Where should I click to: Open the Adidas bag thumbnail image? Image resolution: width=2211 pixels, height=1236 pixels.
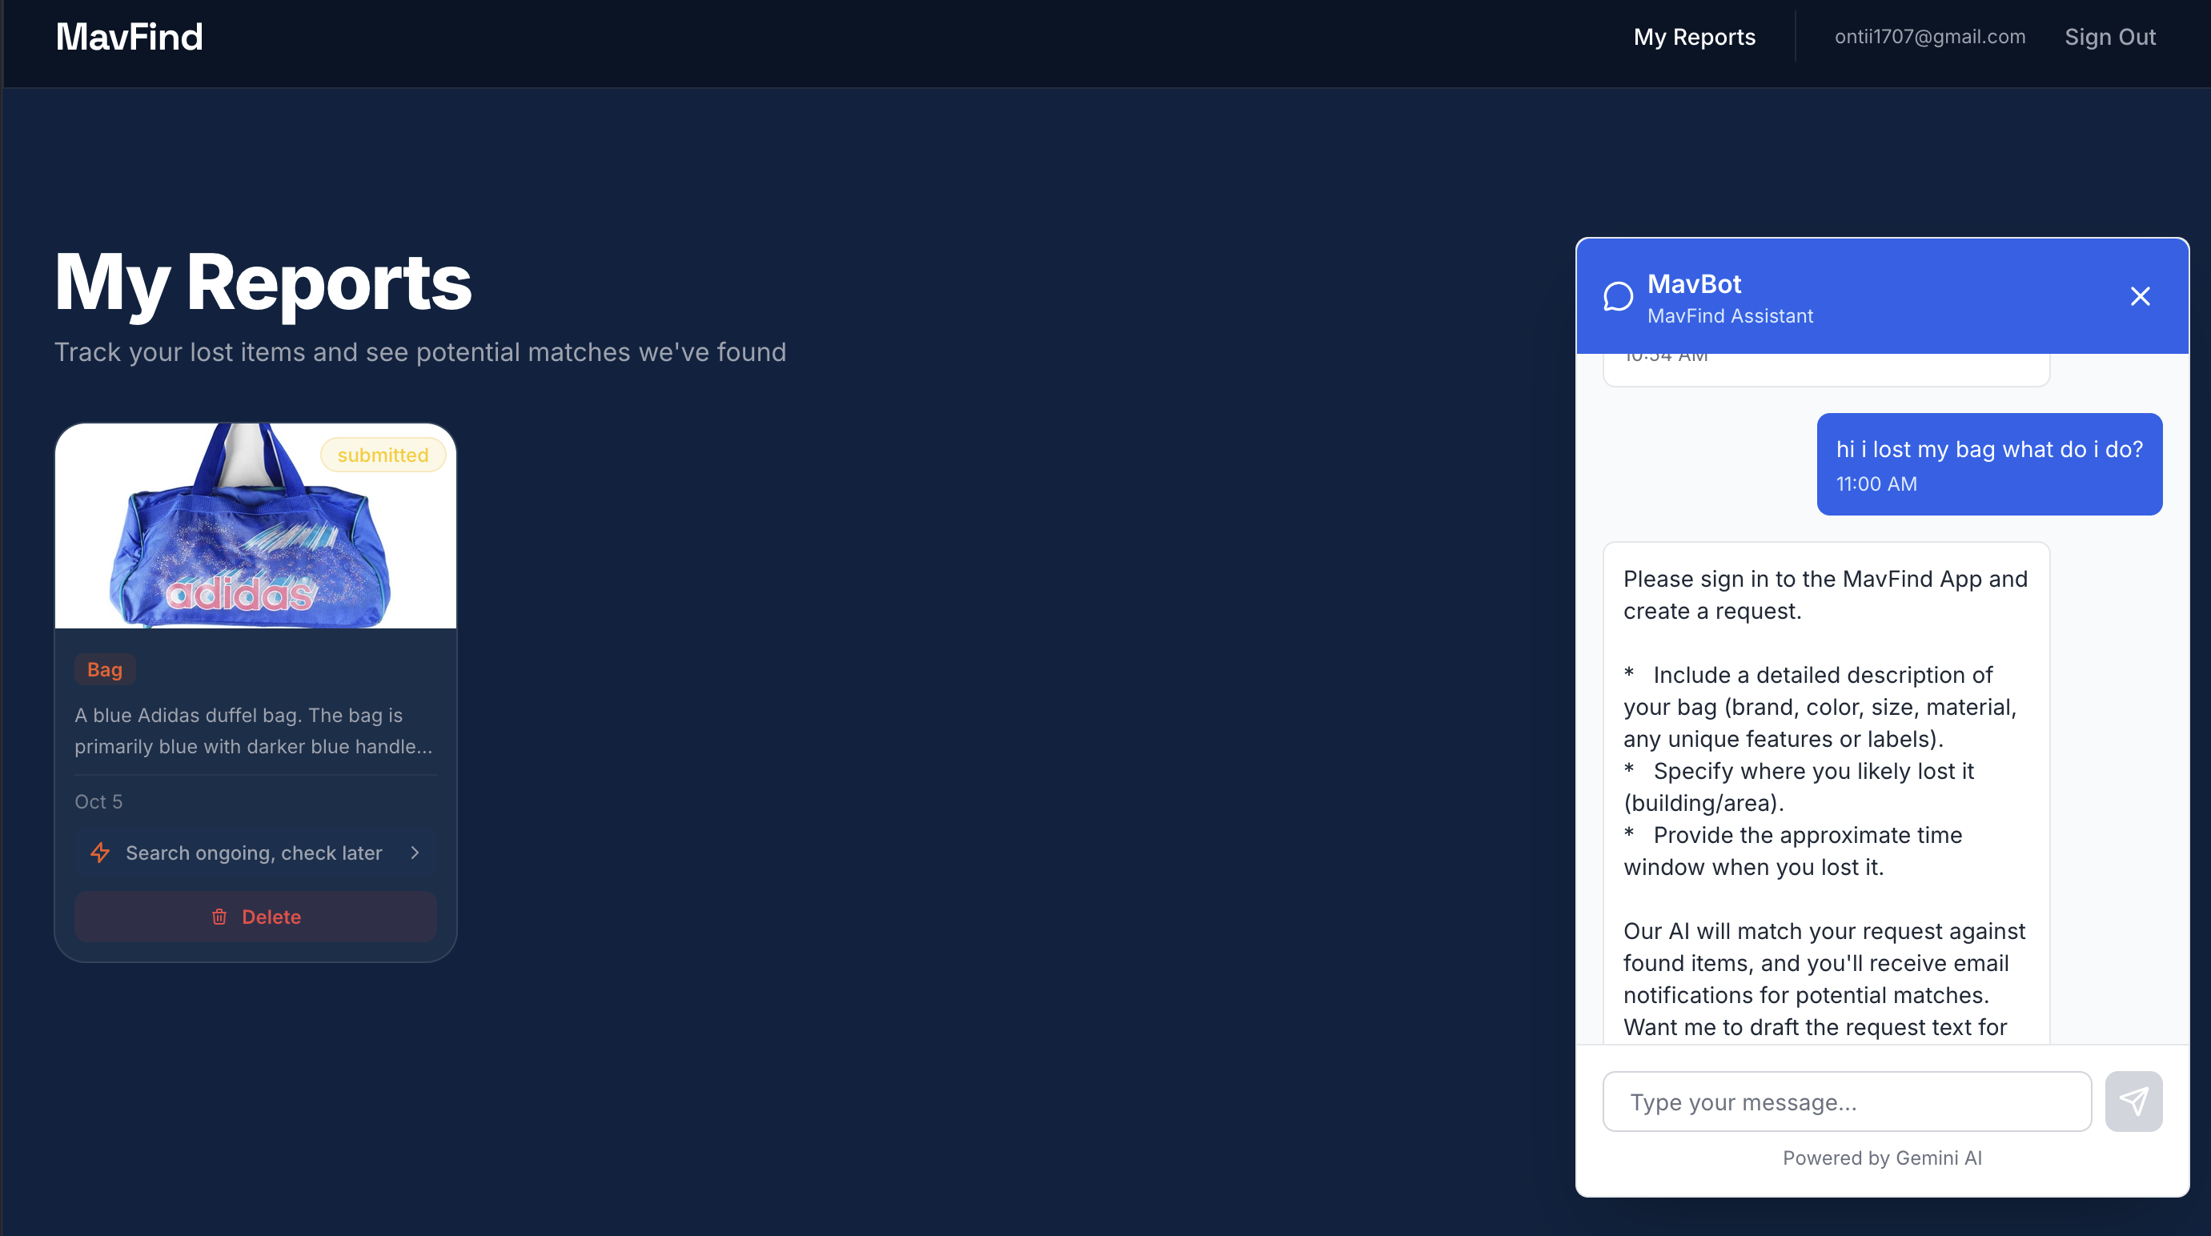pyautogui.click(x=254, y=526)
